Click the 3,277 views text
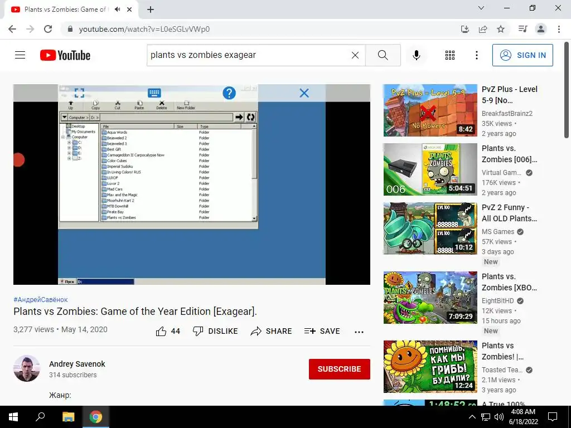This screenshot has width=571, height=428. coord(33,330)
